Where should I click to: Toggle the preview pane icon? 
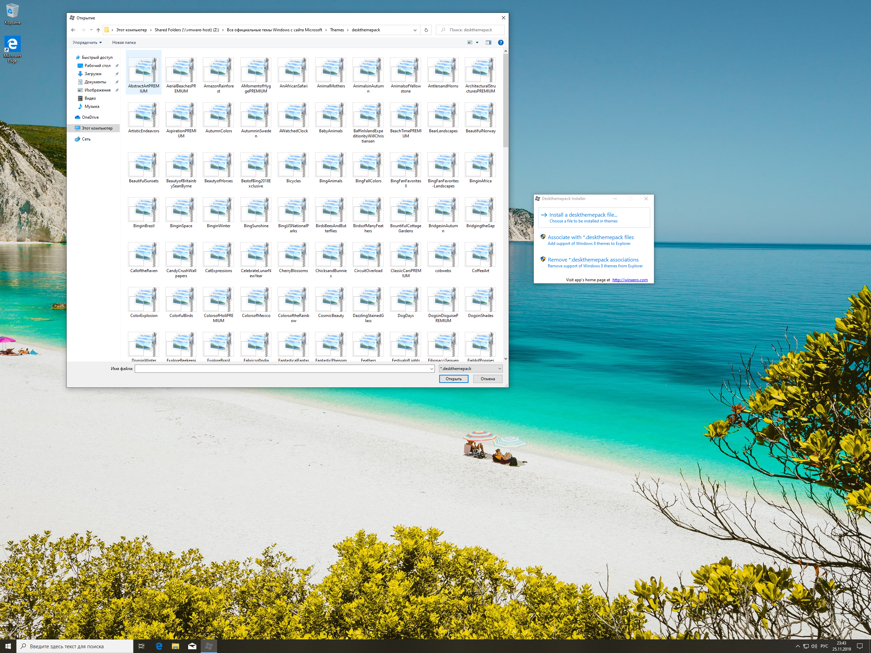click(488, 43)
